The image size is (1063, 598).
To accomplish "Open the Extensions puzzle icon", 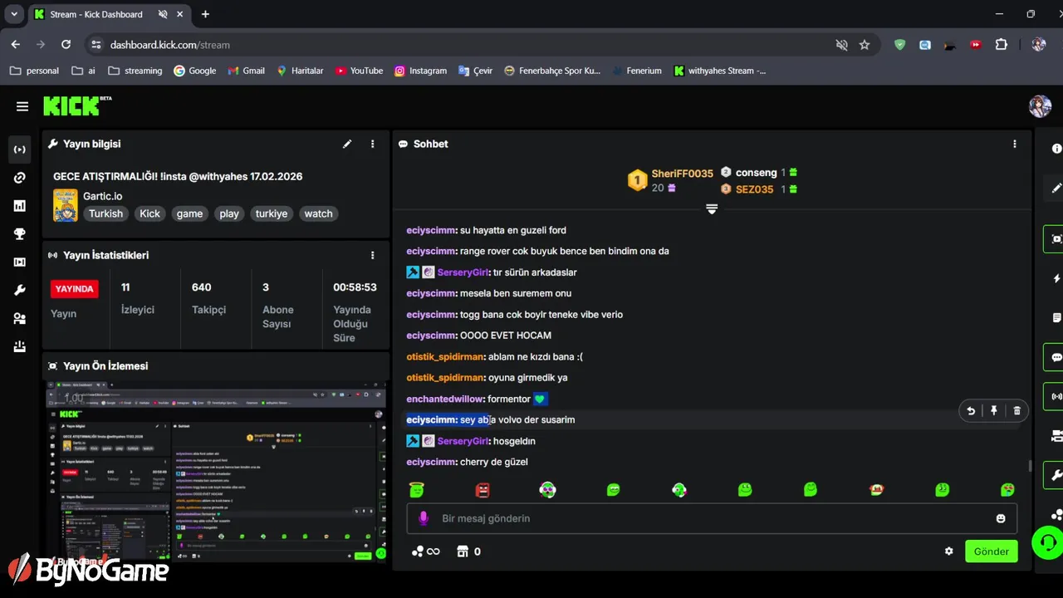I will (1002, 45).
